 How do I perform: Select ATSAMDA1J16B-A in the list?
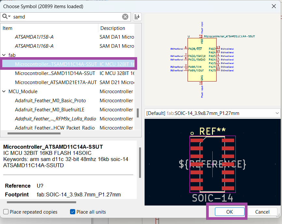[34, 46]
